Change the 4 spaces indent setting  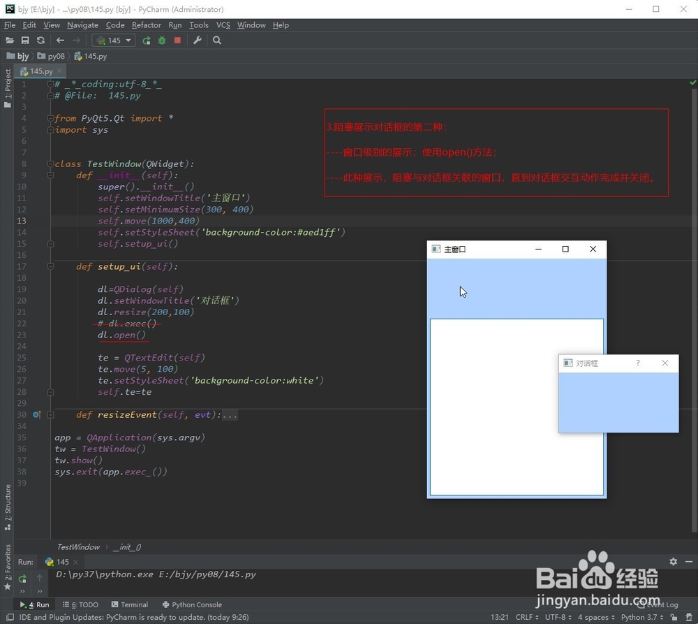pyautogui.click(x=597, y=617)
